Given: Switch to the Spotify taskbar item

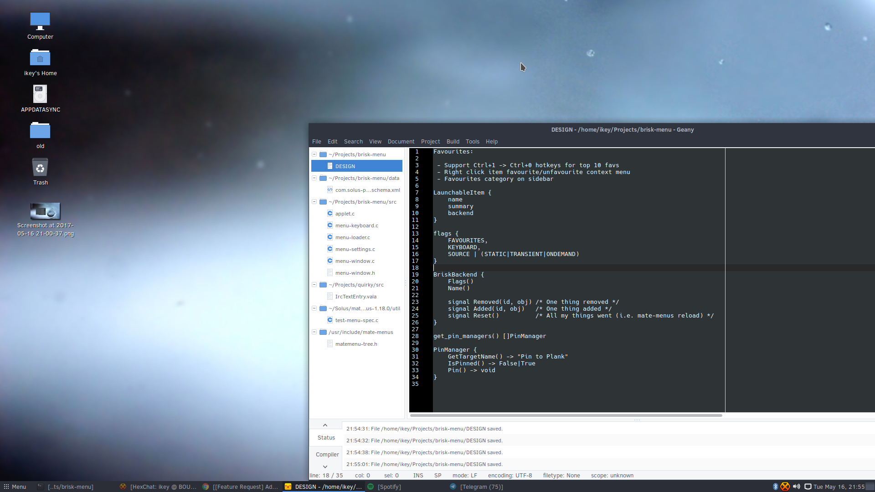Looking at the screenshot, I should [384, 487].
